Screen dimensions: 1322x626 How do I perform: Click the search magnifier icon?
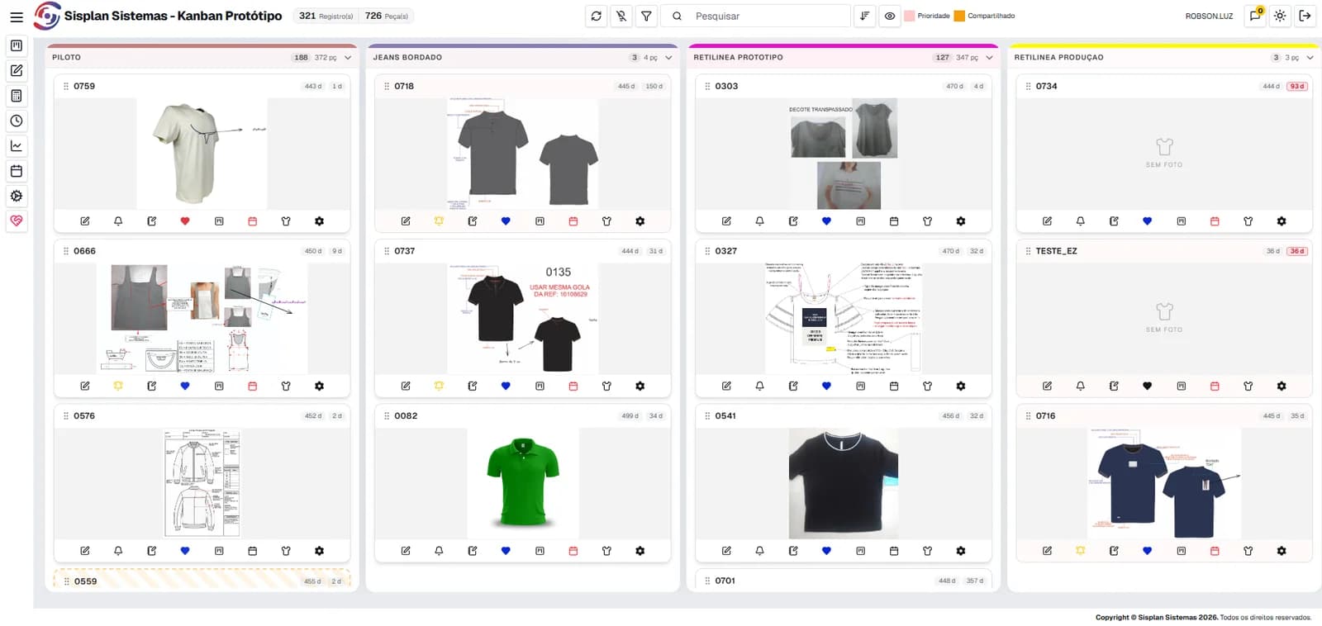pos(677,16)
